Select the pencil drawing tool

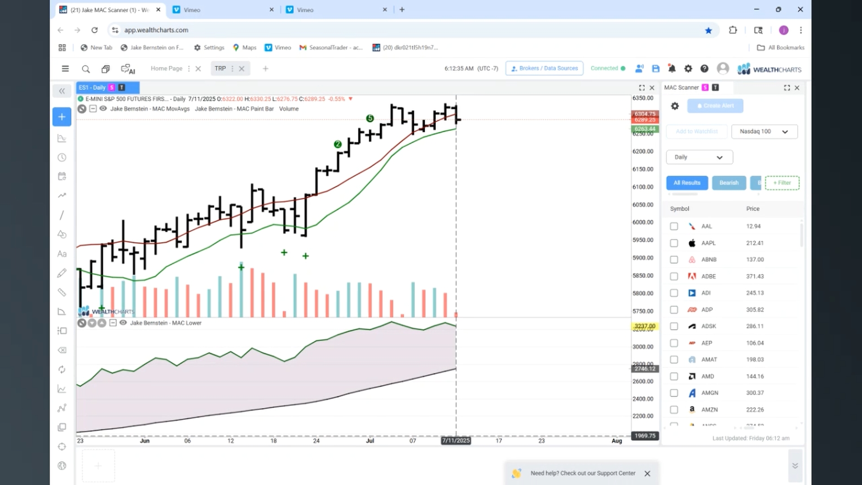[62, 273]
